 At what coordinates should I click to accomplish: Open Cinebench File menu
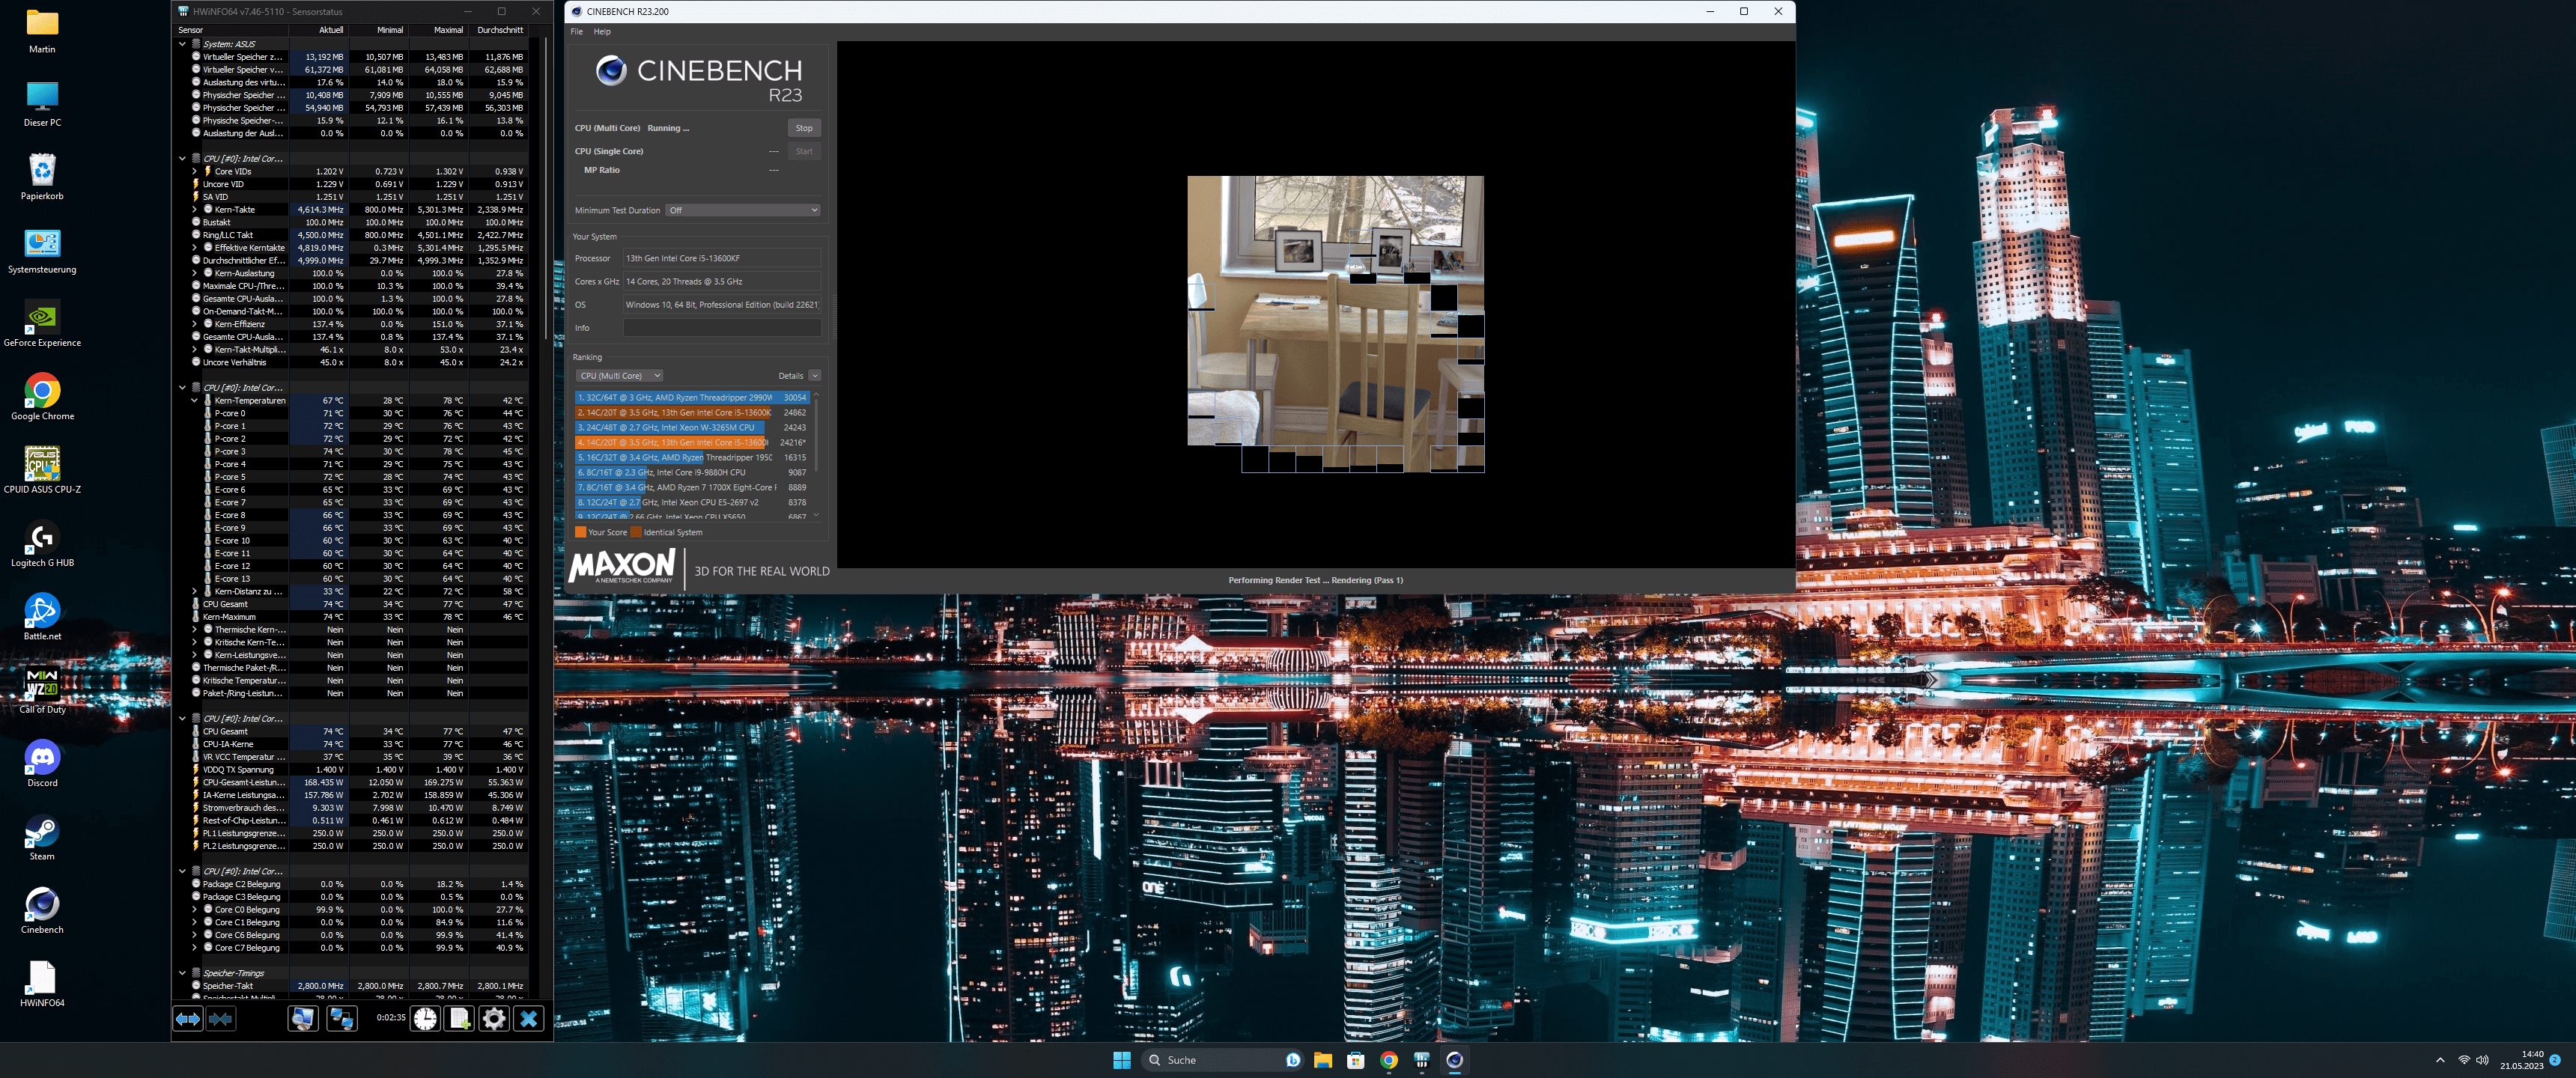[x=576, y=32]
